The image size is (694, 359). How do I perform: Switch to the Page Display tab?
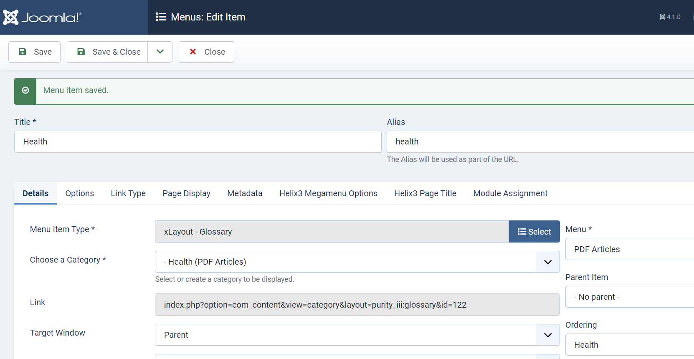click(x=186, y=193)
